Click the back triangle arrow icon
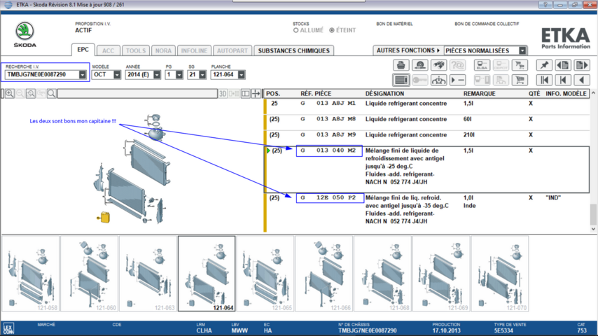 (x=582, y=80)
